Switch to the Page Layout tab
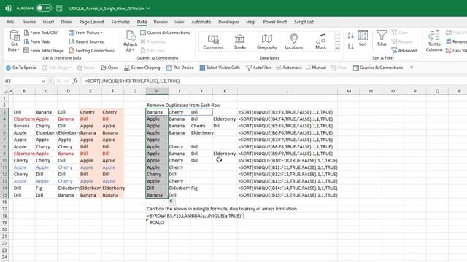The image size is (467, 262). [91, 22]
